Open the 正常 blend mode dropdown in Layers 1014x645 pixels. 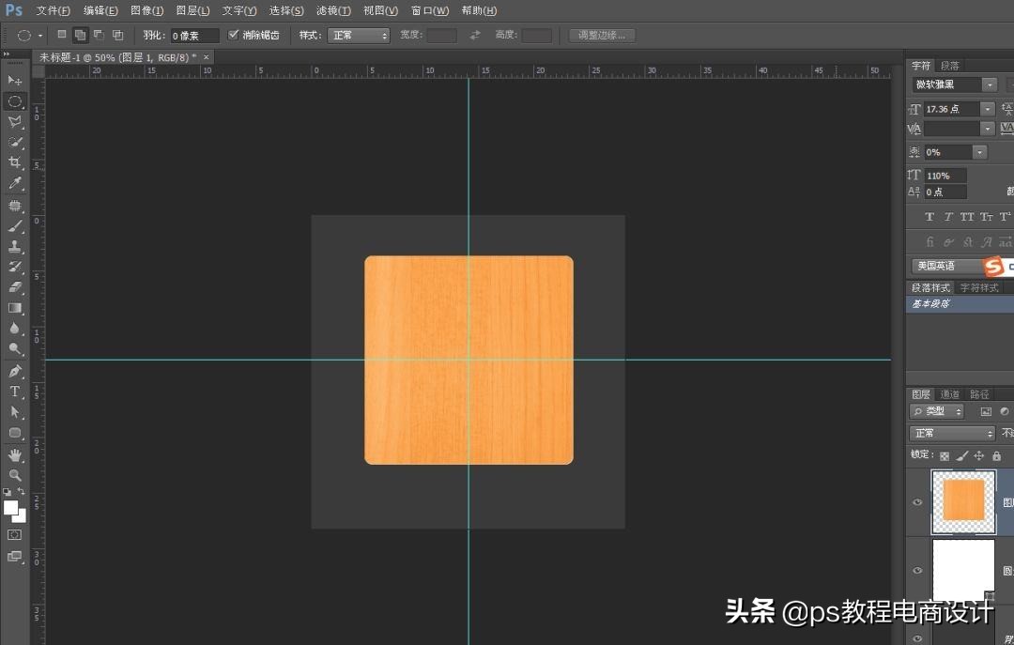click(952, 433)
